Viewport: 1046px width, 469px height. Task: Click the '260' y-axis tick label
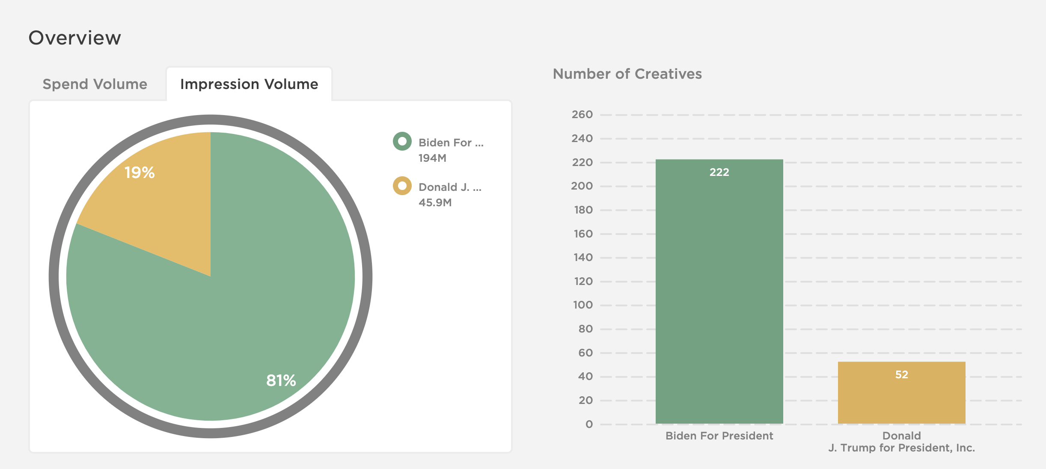pyautogui.click(x=582, y=115)
